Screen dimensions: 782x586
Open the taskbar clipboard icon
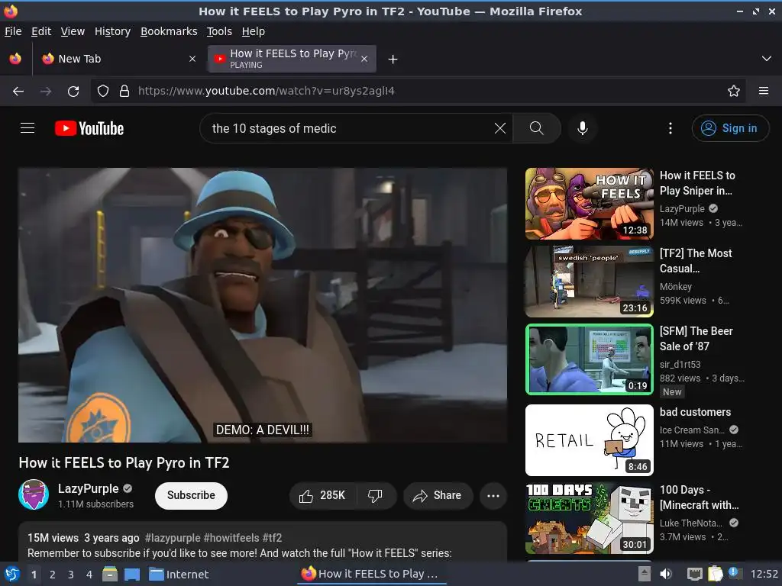click(x=715, y=574)
